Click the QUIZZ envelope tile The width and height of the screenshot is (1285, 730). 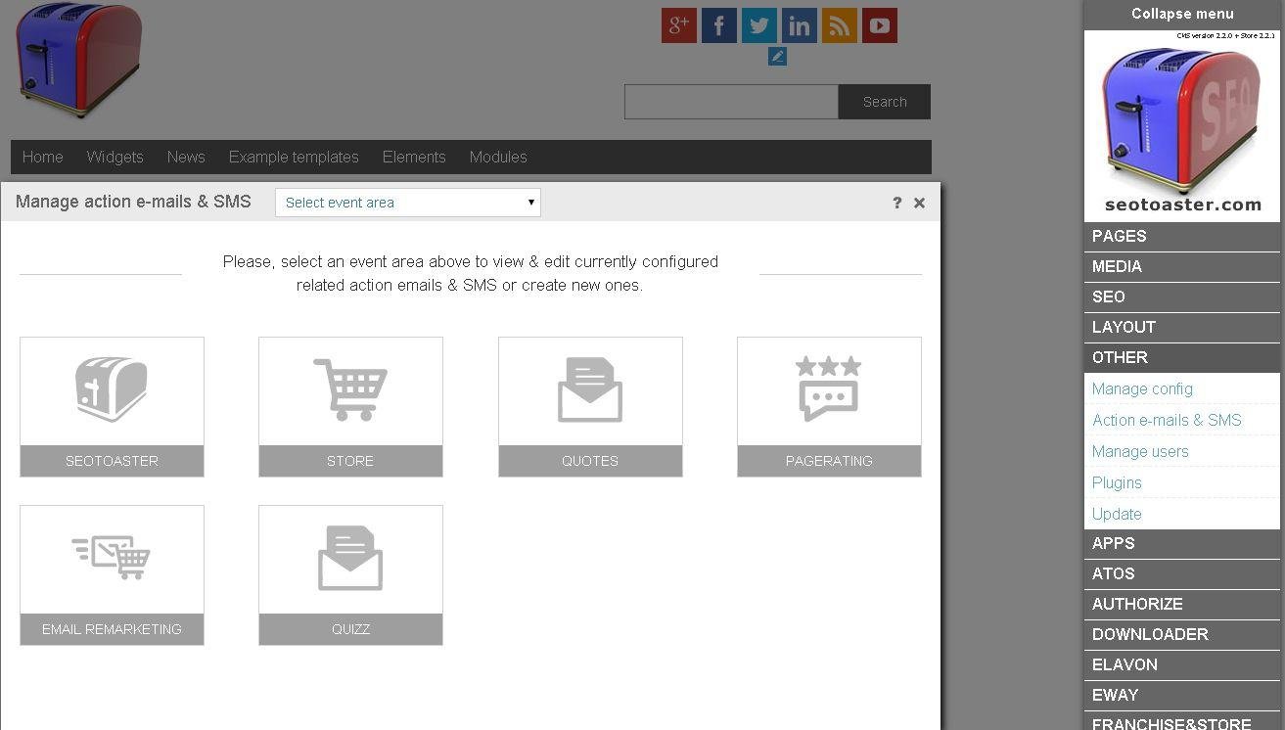[350, 558]
